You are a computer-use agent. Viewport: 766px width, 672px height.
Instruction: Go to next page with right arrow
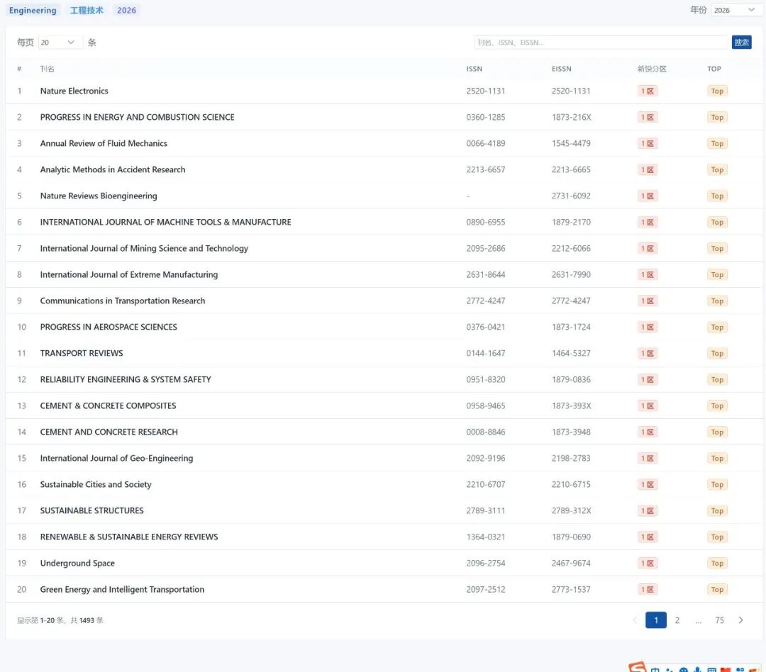pos(740,620)
